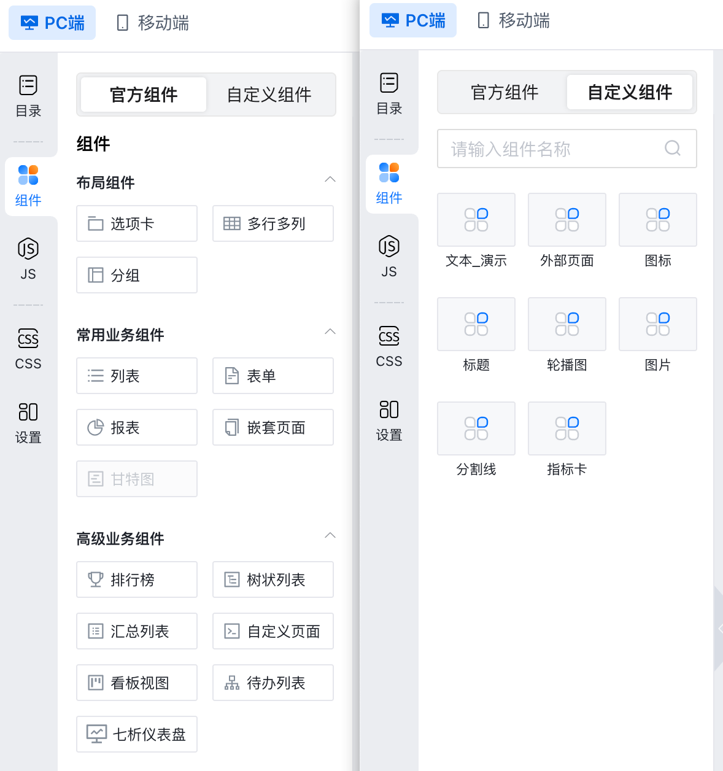Collapse the 高级业务组件 section
723x771 pixels.
pyautogui.click(x=330, y=535)
